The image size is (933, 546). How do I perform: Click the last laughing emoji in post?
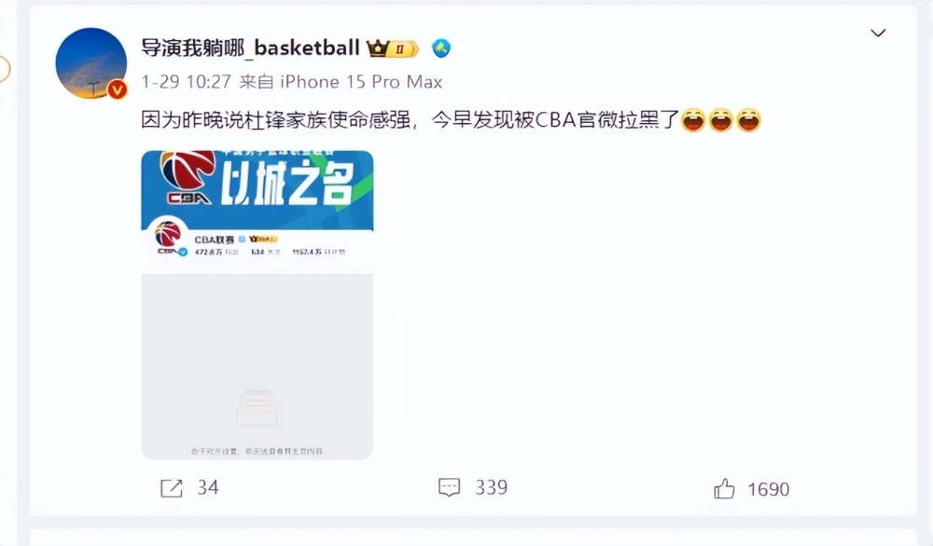tap(748, 120)
